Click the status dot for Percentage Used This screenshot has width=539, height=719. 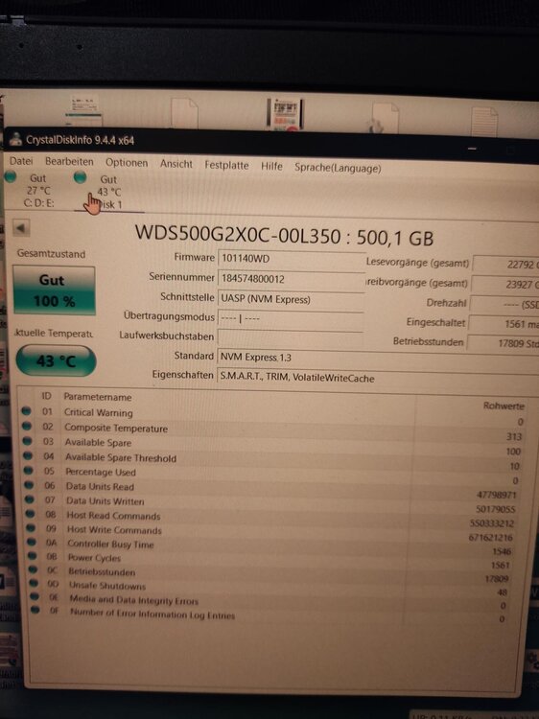pos(29,471)
